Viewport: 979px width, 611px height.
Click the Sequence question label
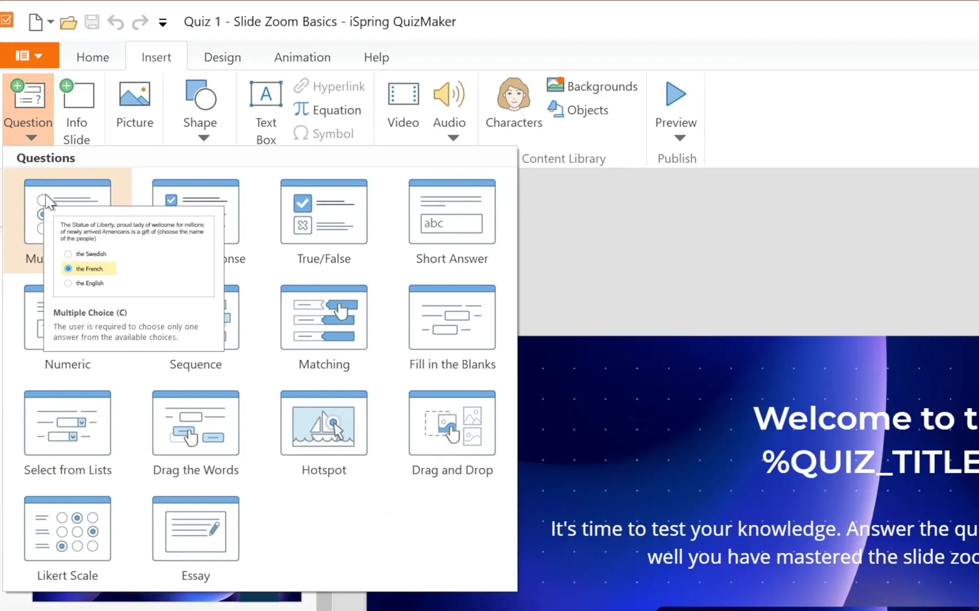click(195, 364)
